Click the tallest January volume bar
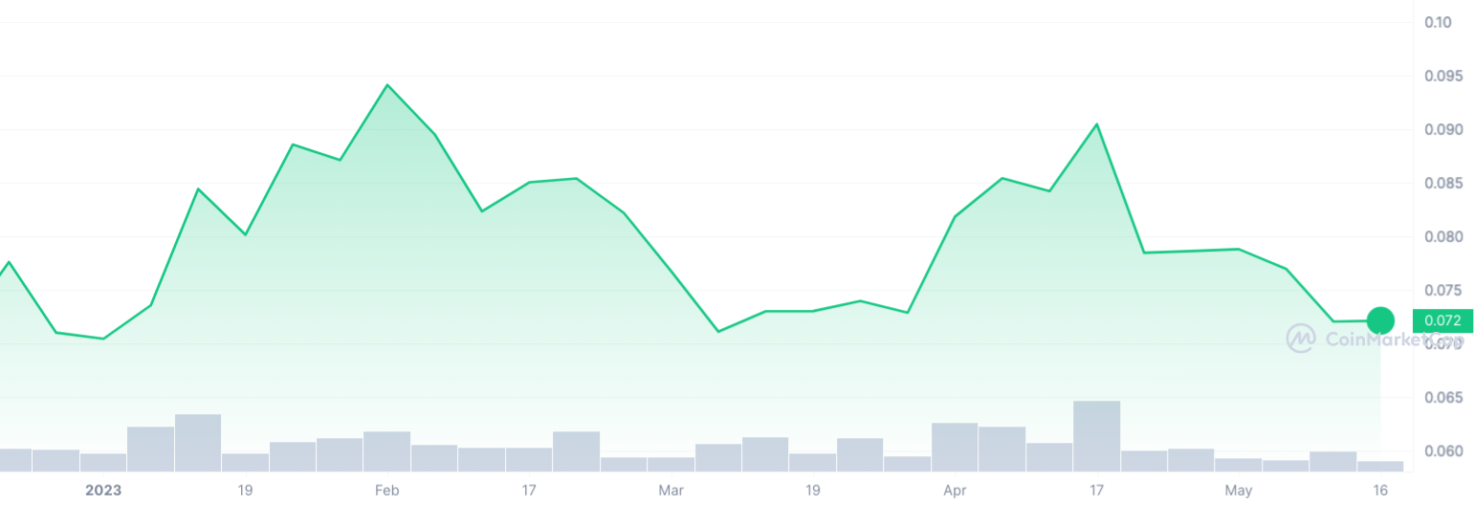 [198, 443]
